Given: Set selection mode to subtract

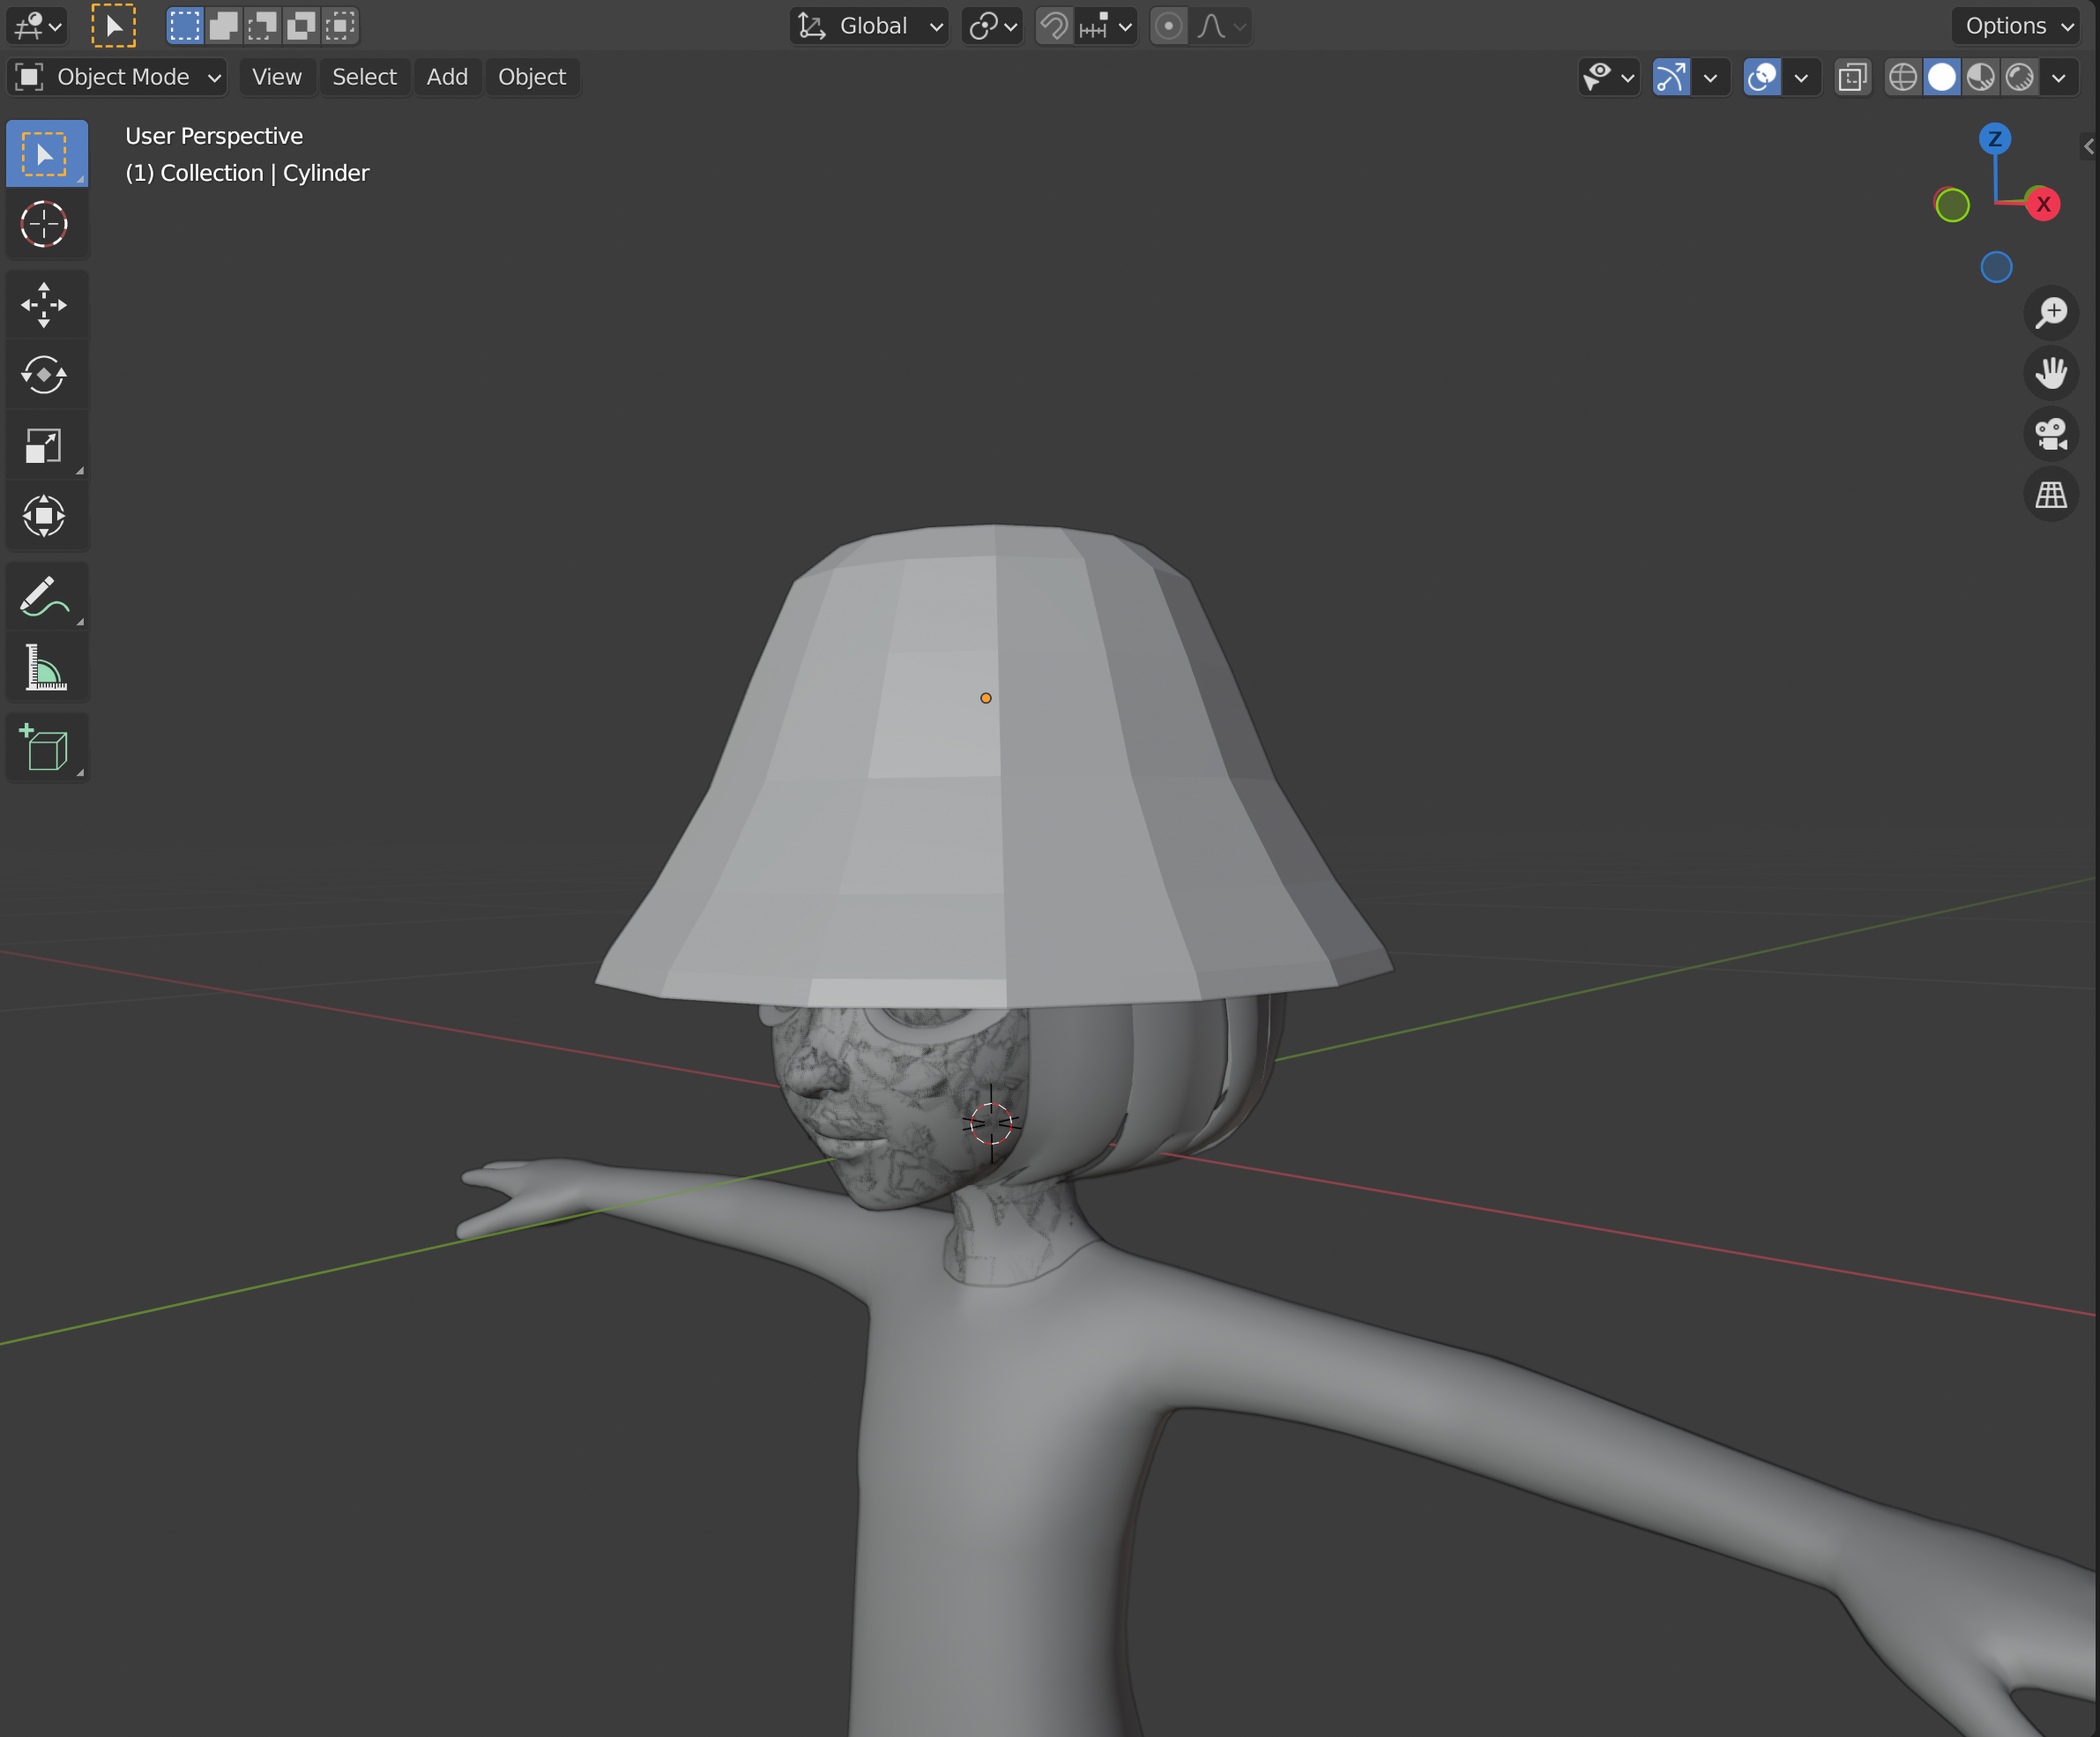Looking at the screenshot, I should pyautogui.click(x=262, y=25).
